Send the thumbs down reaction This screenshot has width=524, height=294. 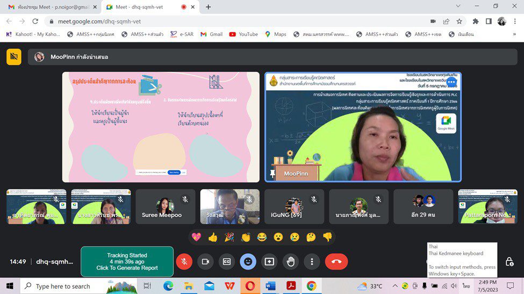coord(327,237)
